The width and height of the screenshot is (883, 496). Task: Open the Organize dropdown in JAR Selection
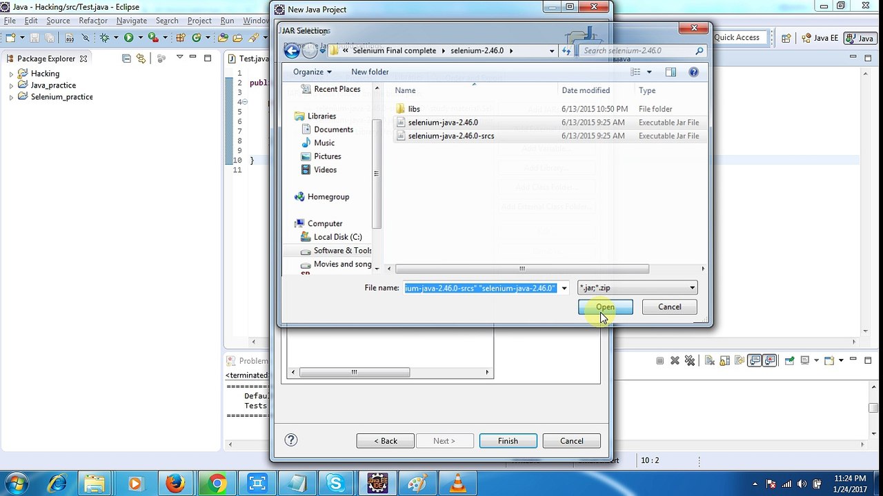tap(312, 72)
